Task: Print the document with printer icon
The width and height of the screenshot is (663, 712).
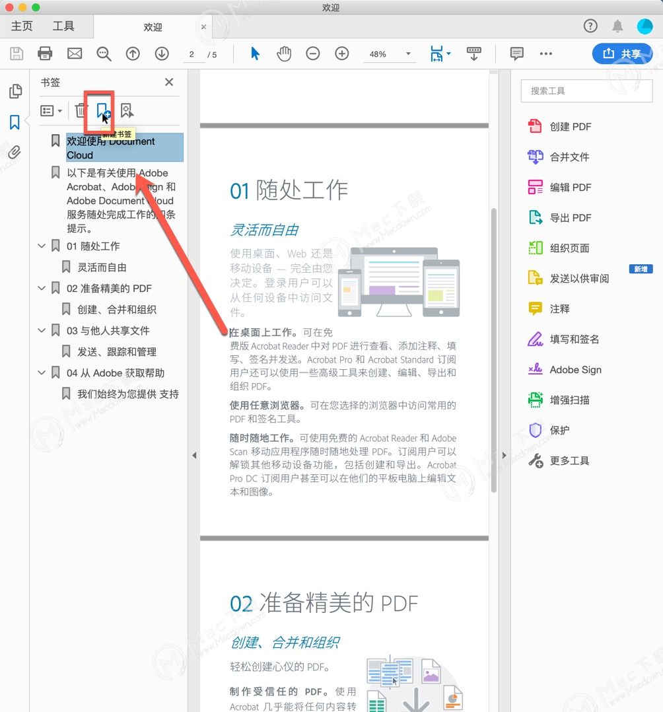Action: coord(45,53)
